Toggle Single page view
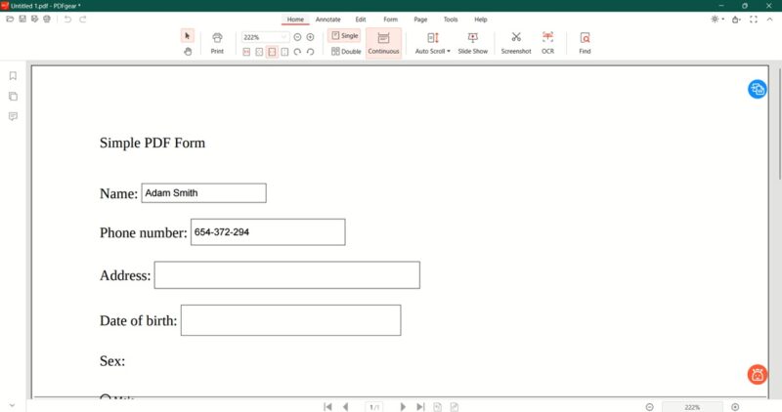 coord(345,36)
